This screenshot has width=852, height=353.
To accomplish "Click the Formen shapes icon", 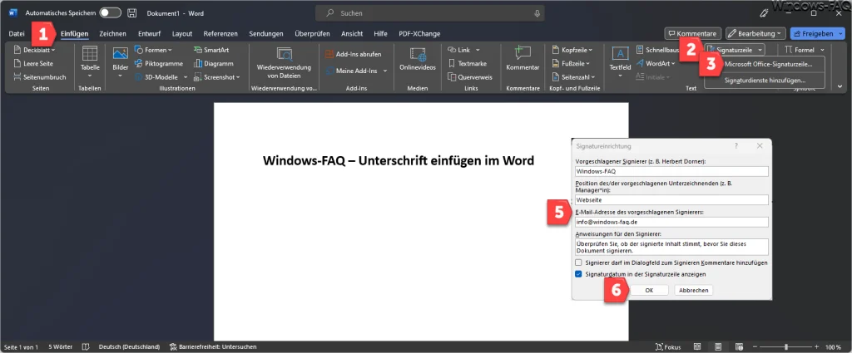I will [x=139, y=50].
